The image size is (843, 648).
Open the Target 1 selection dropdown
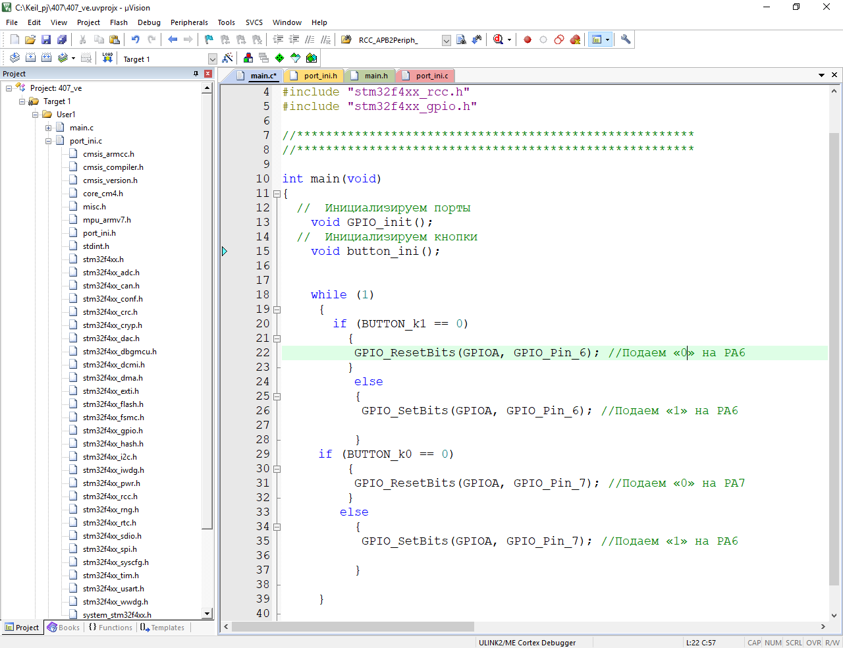point(212,59)
